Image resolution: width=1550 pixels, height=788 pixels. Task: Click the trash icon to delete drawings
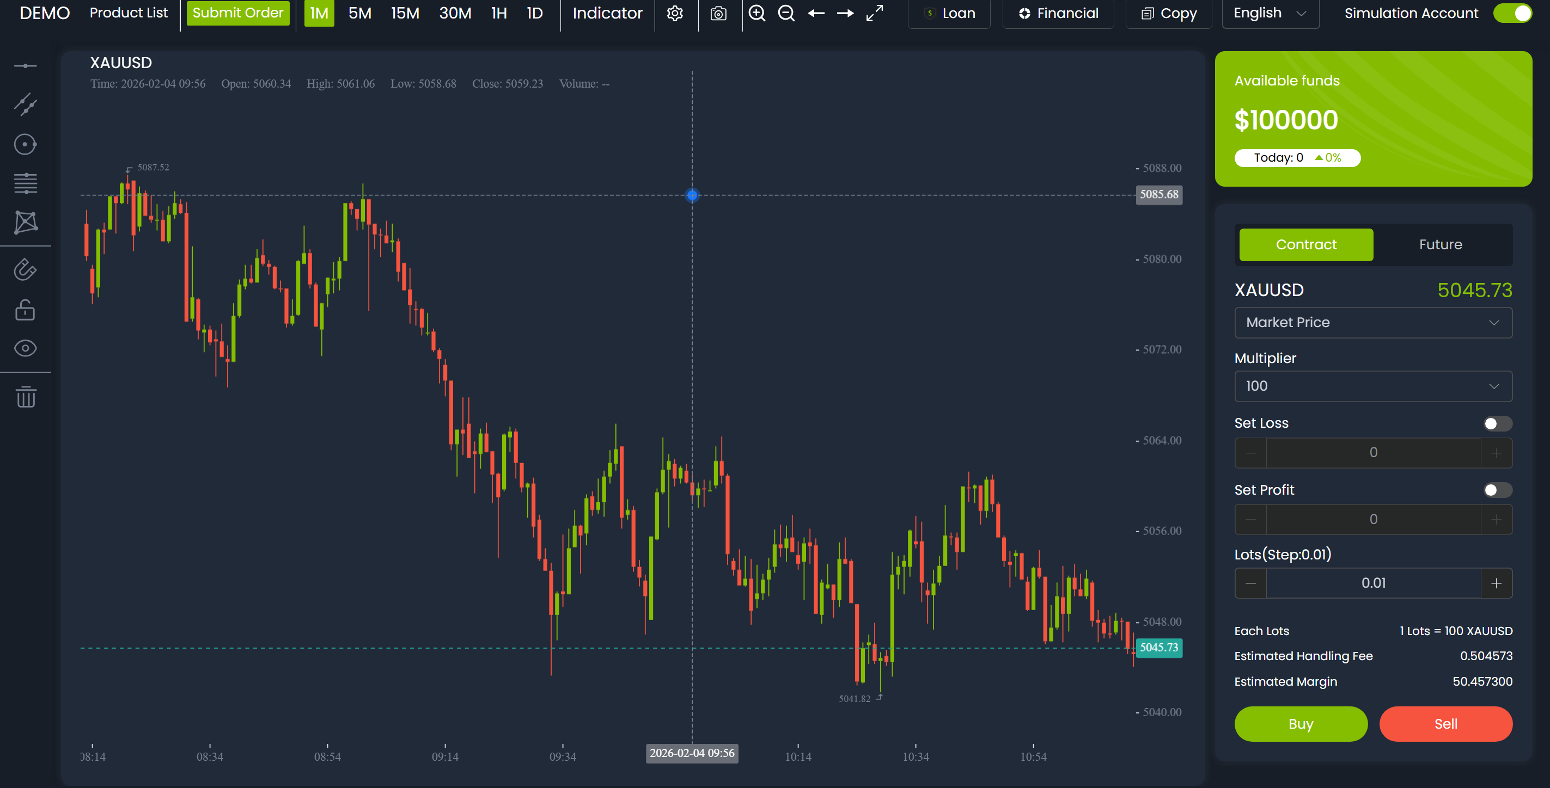pyautogui.click(x=25, y=397)
